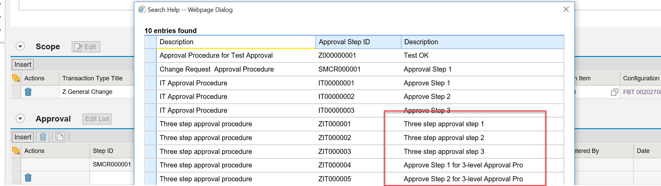Click window icon beside FBT 00202708

click(614, 92)
